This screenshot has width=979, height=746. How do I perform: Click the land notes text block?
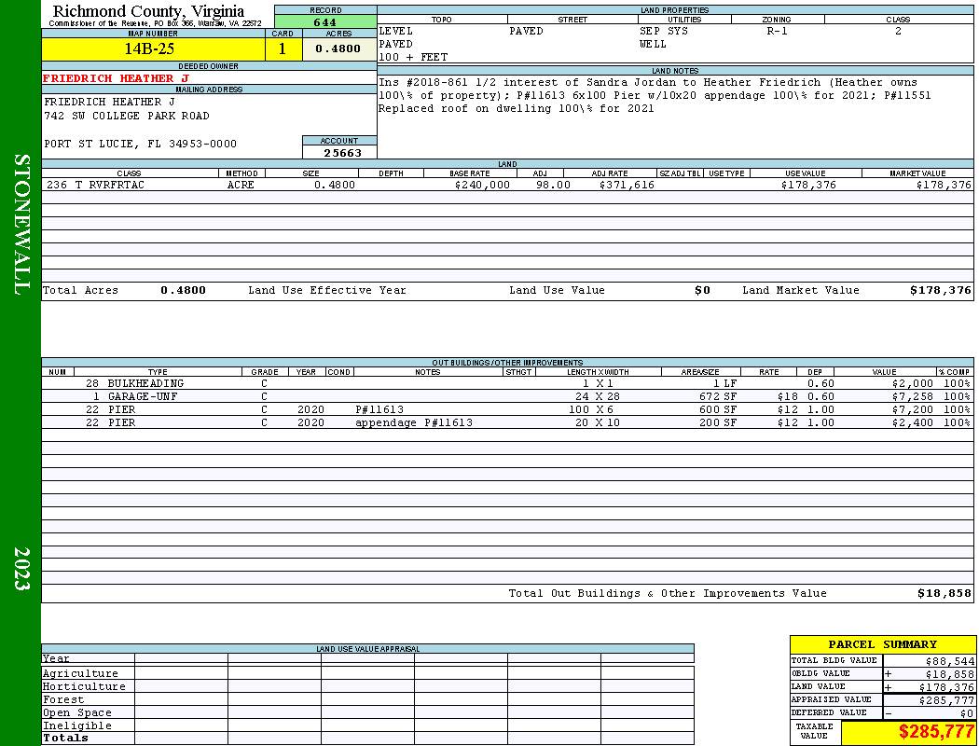click(x=655, y=95)
